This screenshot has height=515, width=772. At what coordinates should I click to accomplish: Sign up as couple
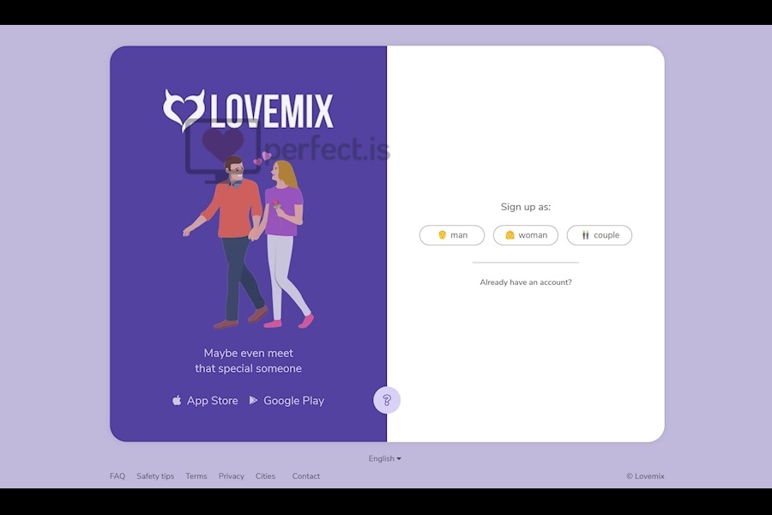click(x=600, y=235)
